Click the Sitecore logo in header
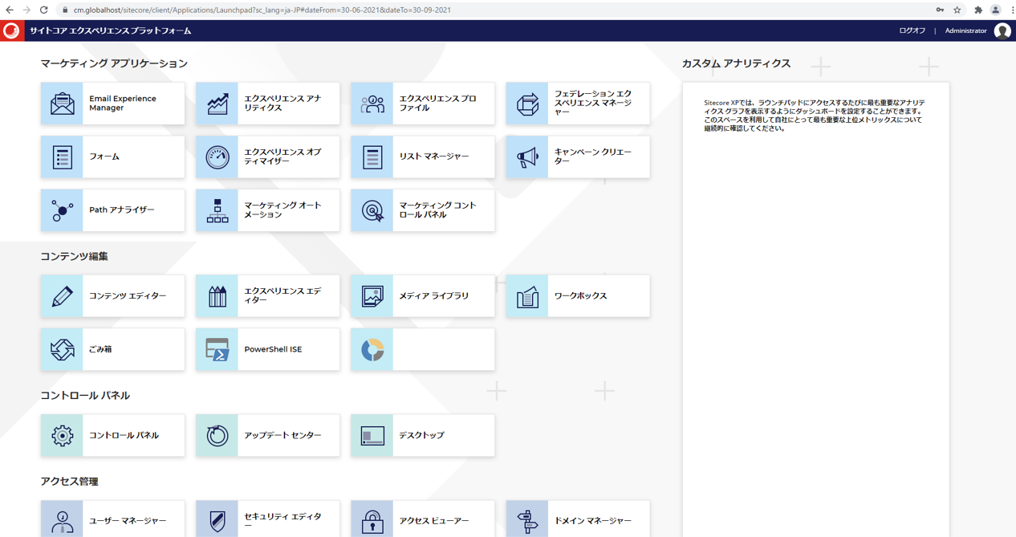Viewport: 1016px width, 537px height. tap(11, 31)
